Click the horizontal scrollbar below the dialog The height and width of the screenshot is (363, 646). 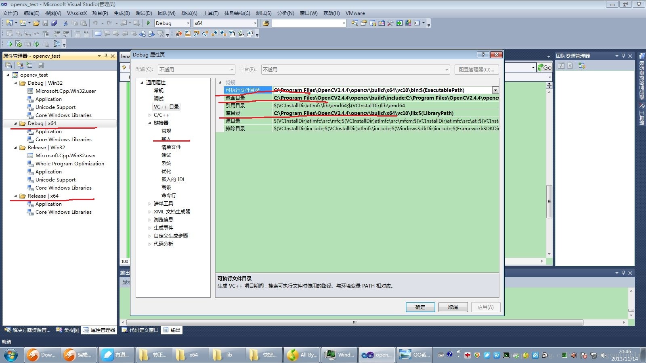coord(355,322)
